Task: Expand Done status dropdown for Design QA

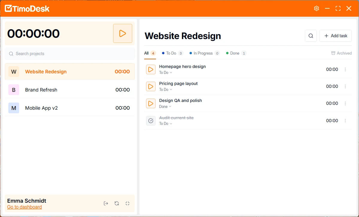Action: click(165, 106)
